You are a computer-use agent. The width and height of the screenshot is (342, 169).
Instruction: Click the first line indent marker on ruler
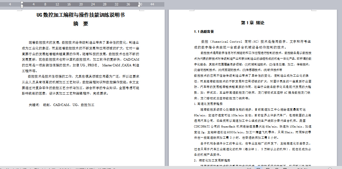[x=22, y=3]
